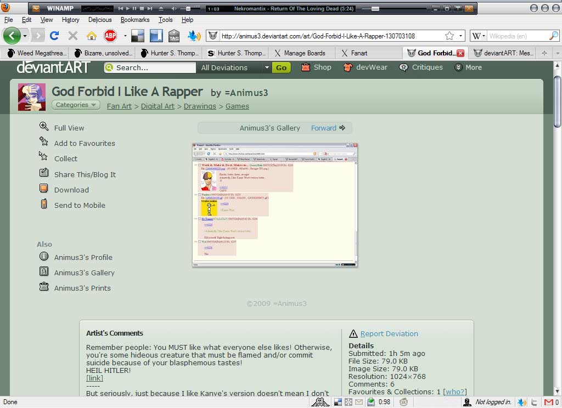The width and height of the screenshot is (562, 408).
Task: Click the green Back navigation button
Action: pyautogui.click(x=12, y=36)
